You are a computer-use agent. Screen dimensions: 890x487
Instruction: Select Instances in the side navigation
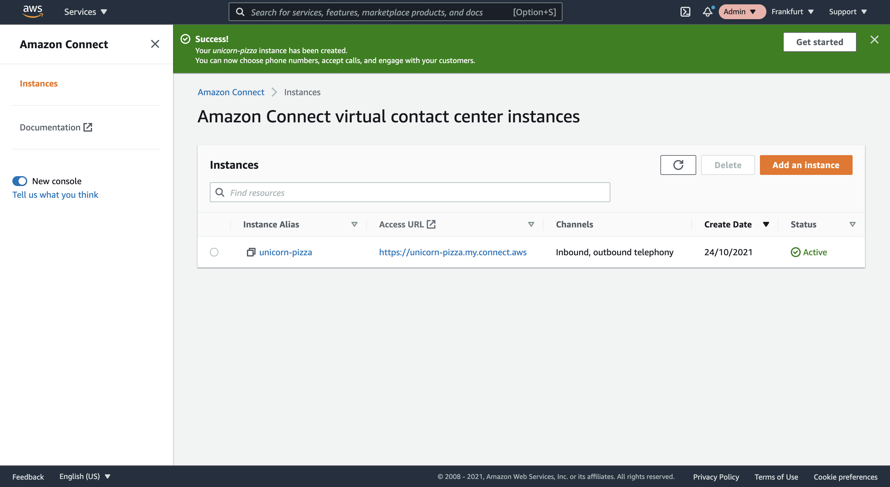point(39,83)
